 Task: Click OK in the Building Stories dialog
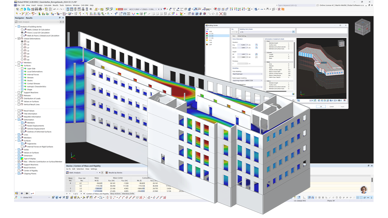click(x=321, y=106)
